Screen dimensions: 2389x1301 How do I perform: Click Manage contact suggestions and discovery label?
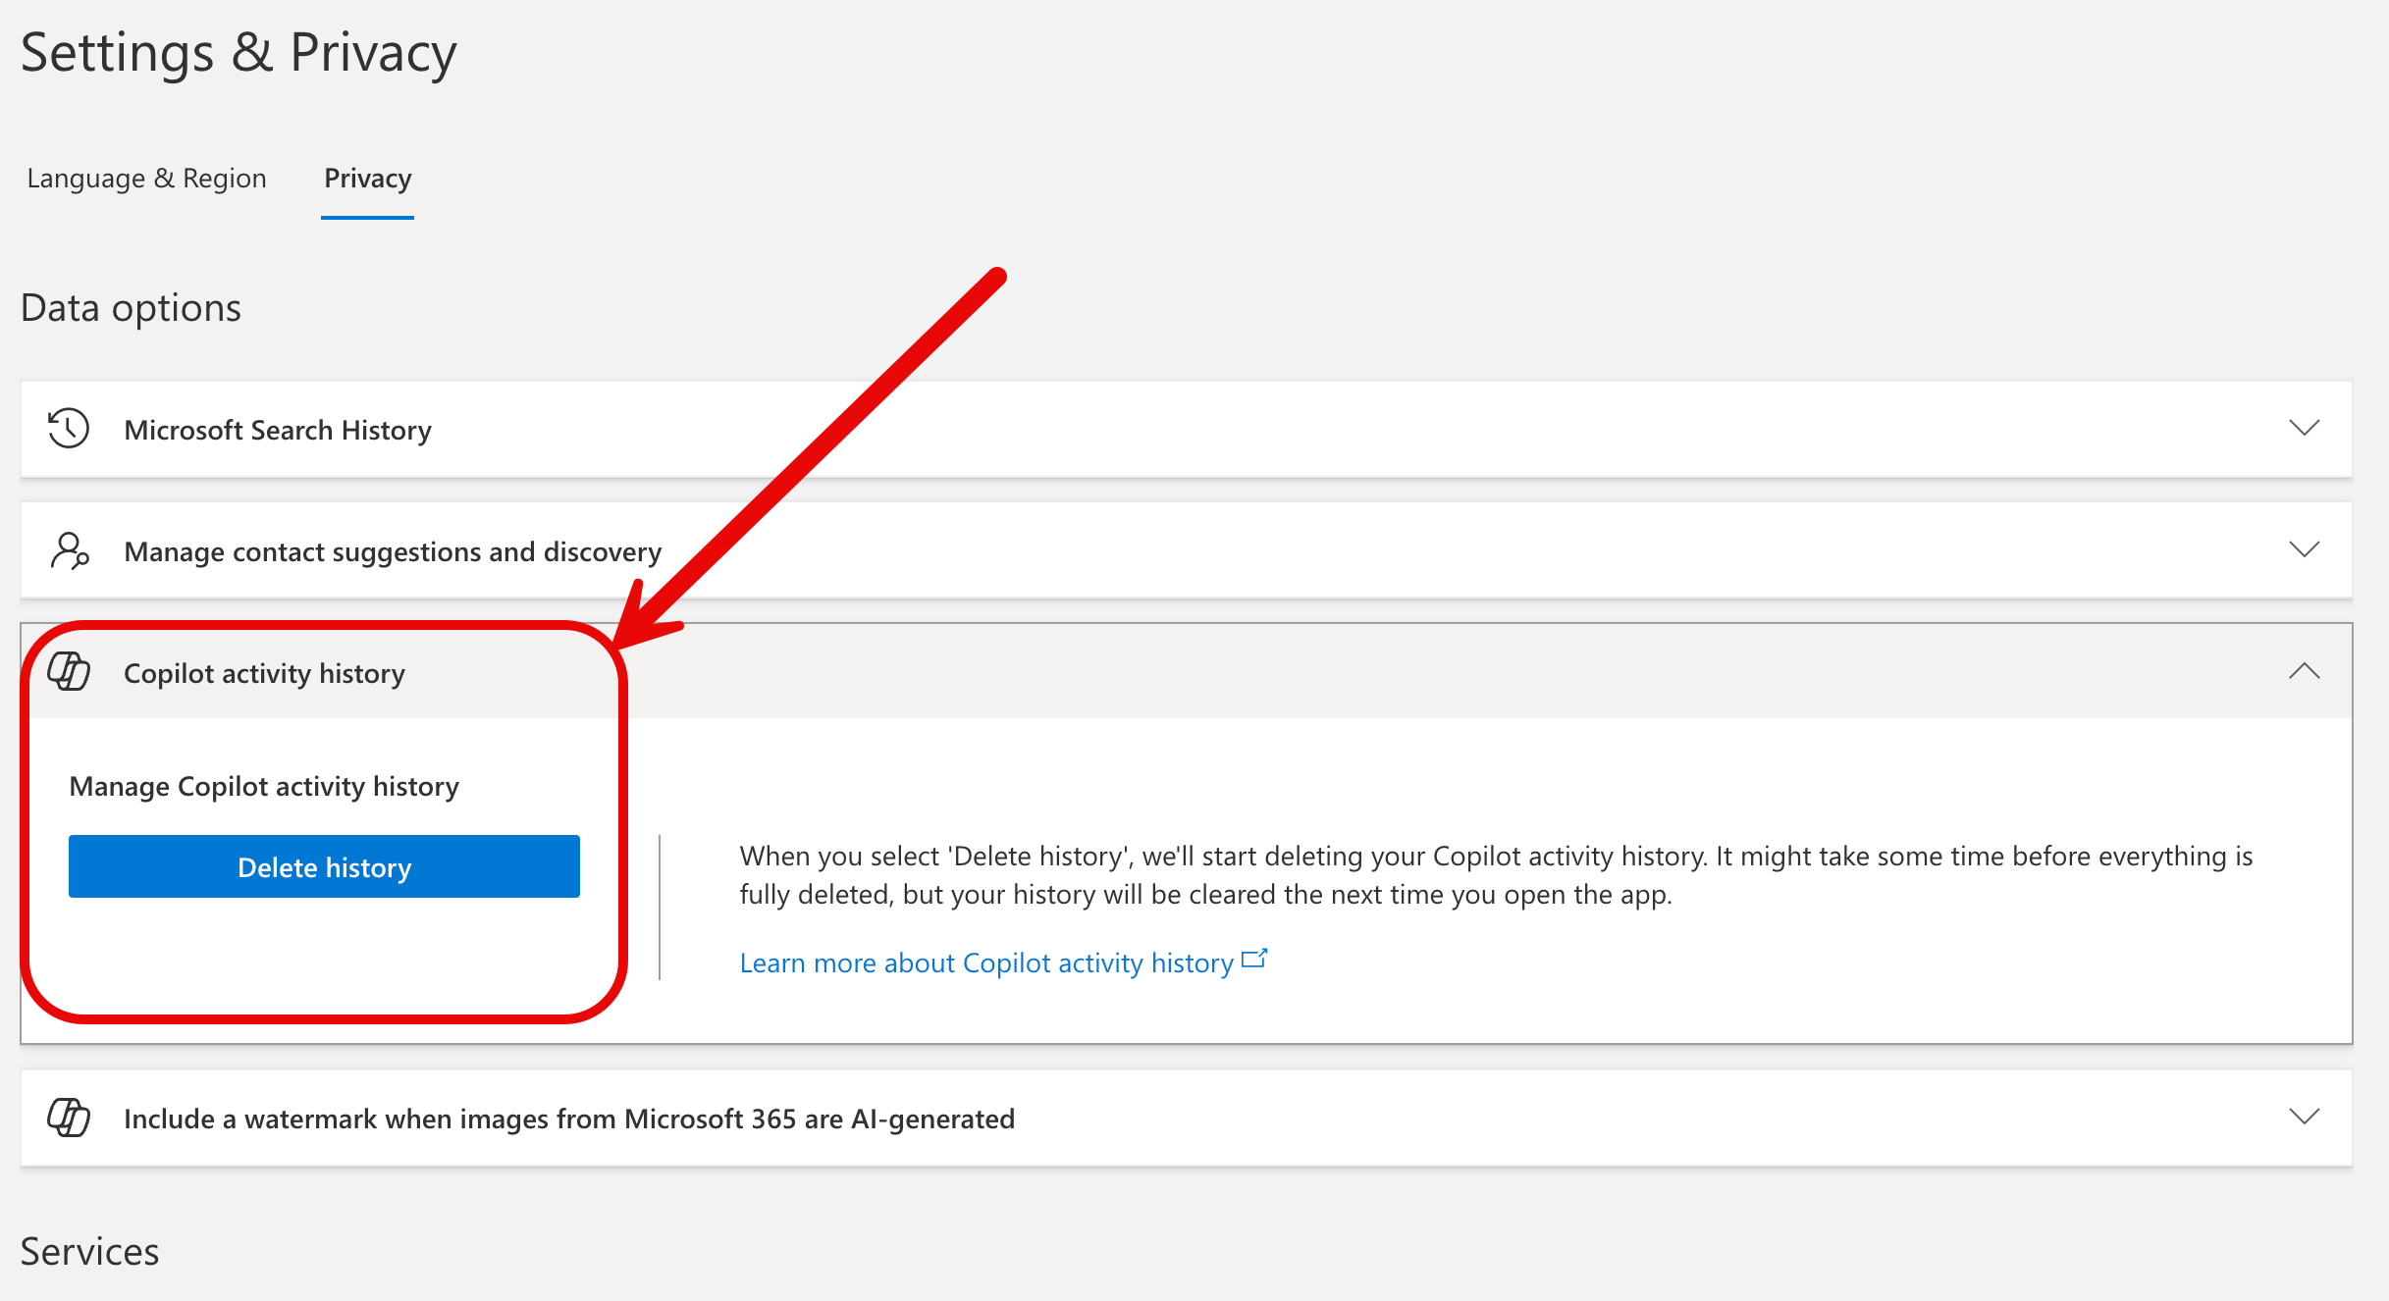coord(393,551)
